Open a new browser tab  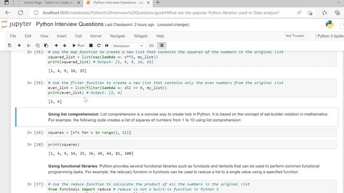[157, 3]
